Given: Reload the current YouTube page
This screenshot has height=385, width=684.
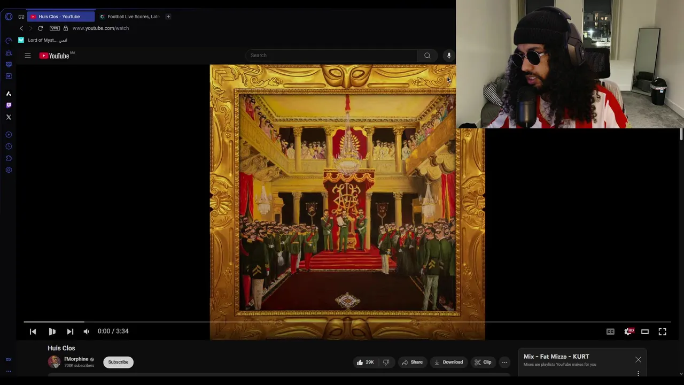Looking at the screenshot, I should (40, 28).
